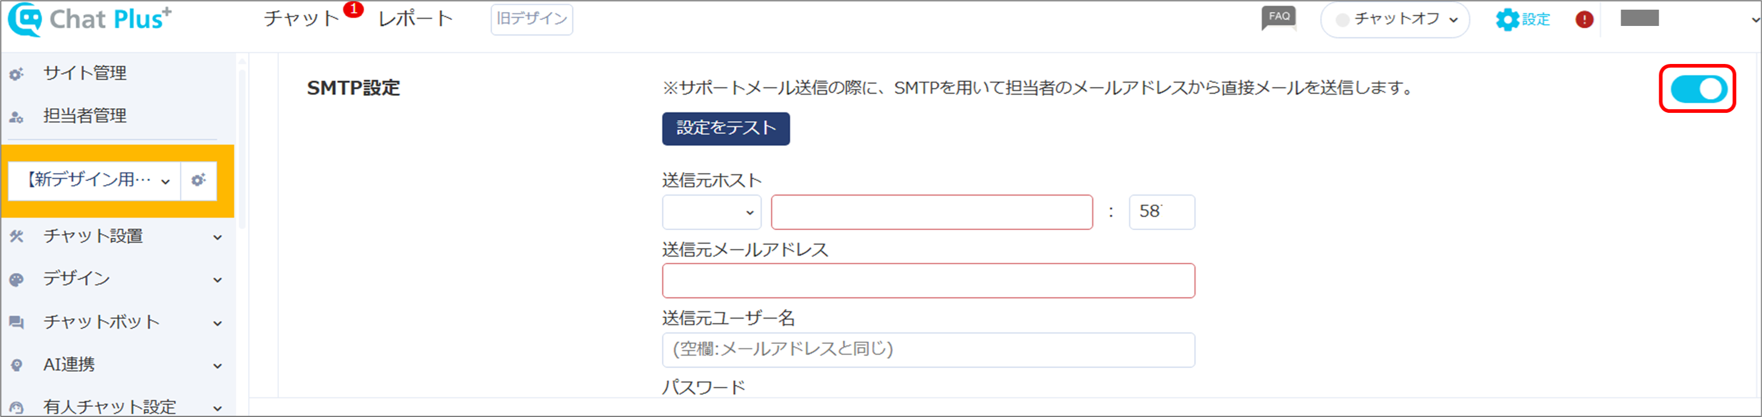
Task: Click gear icon next to site selector
Action: click(199, 180)
